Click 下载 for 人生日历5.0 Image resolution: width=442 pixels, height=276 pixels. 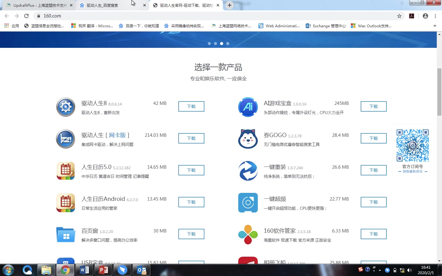pos(191,170)
